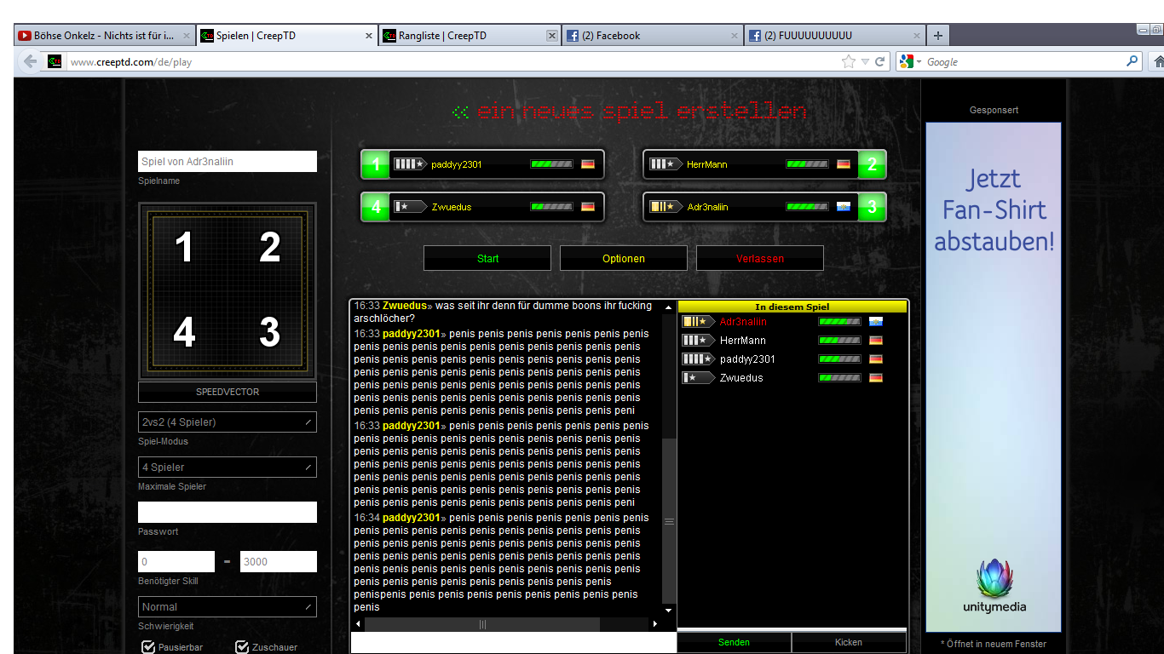The height and width of the screenshot is (654, 1164).
Task: Click the 'ein neues spiel erstellen' header link
Action: pos(629,112)
